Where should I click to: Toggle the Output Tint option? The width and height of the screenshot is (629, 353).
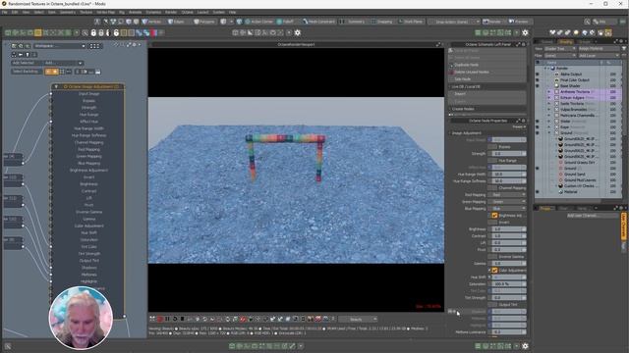(x=492, y=305)
